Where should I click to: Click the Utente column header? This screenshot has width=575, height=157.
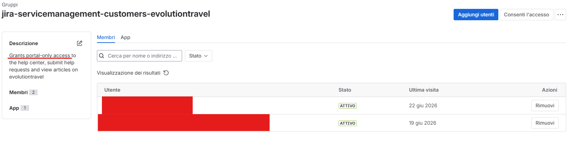(112, 90)
